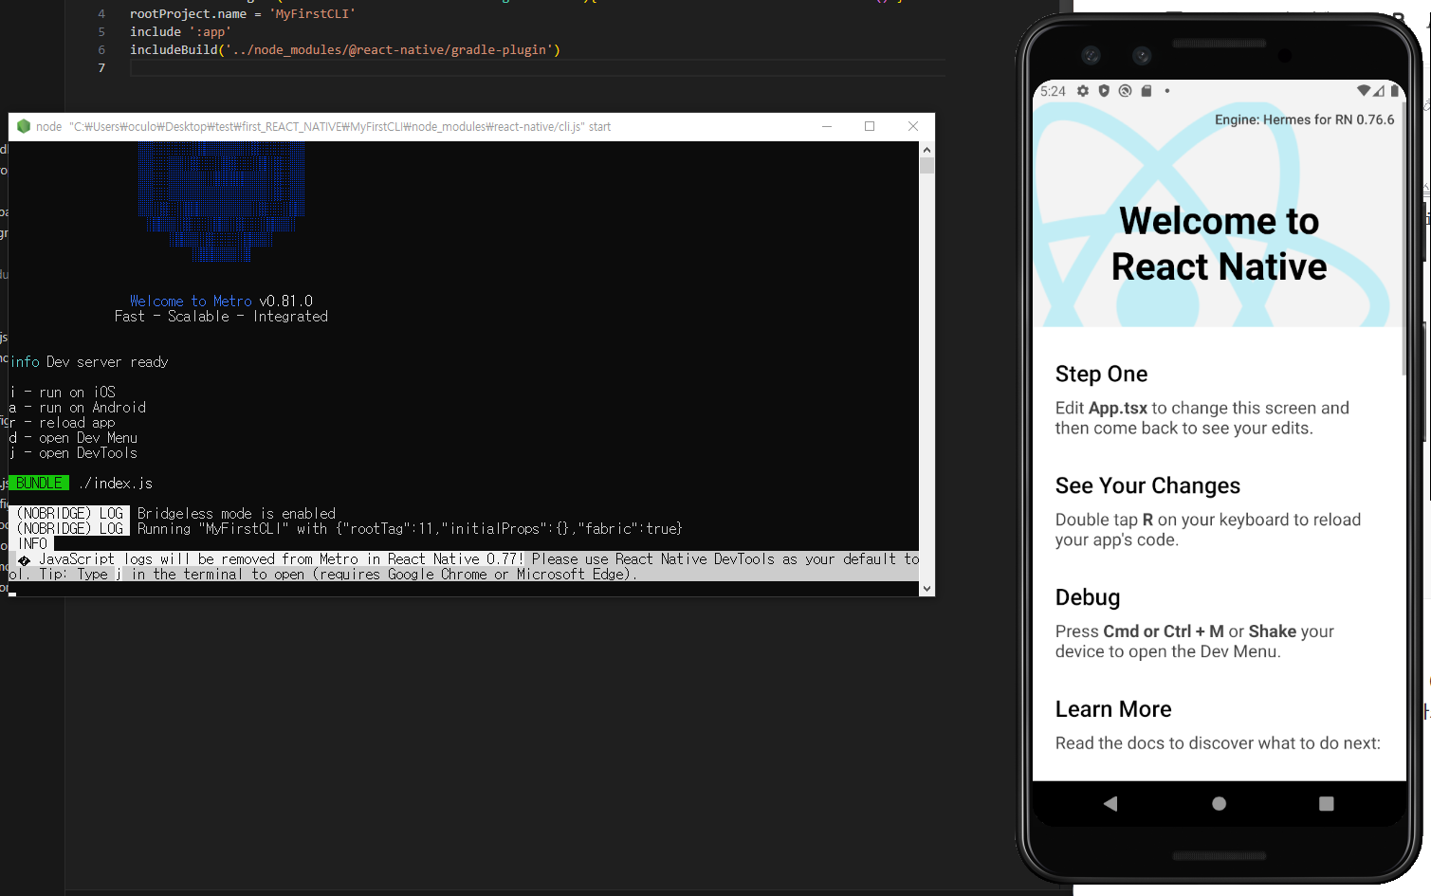
Task: Tap 'Welcome to React Native' heading
Action: tap(1220, 244)
